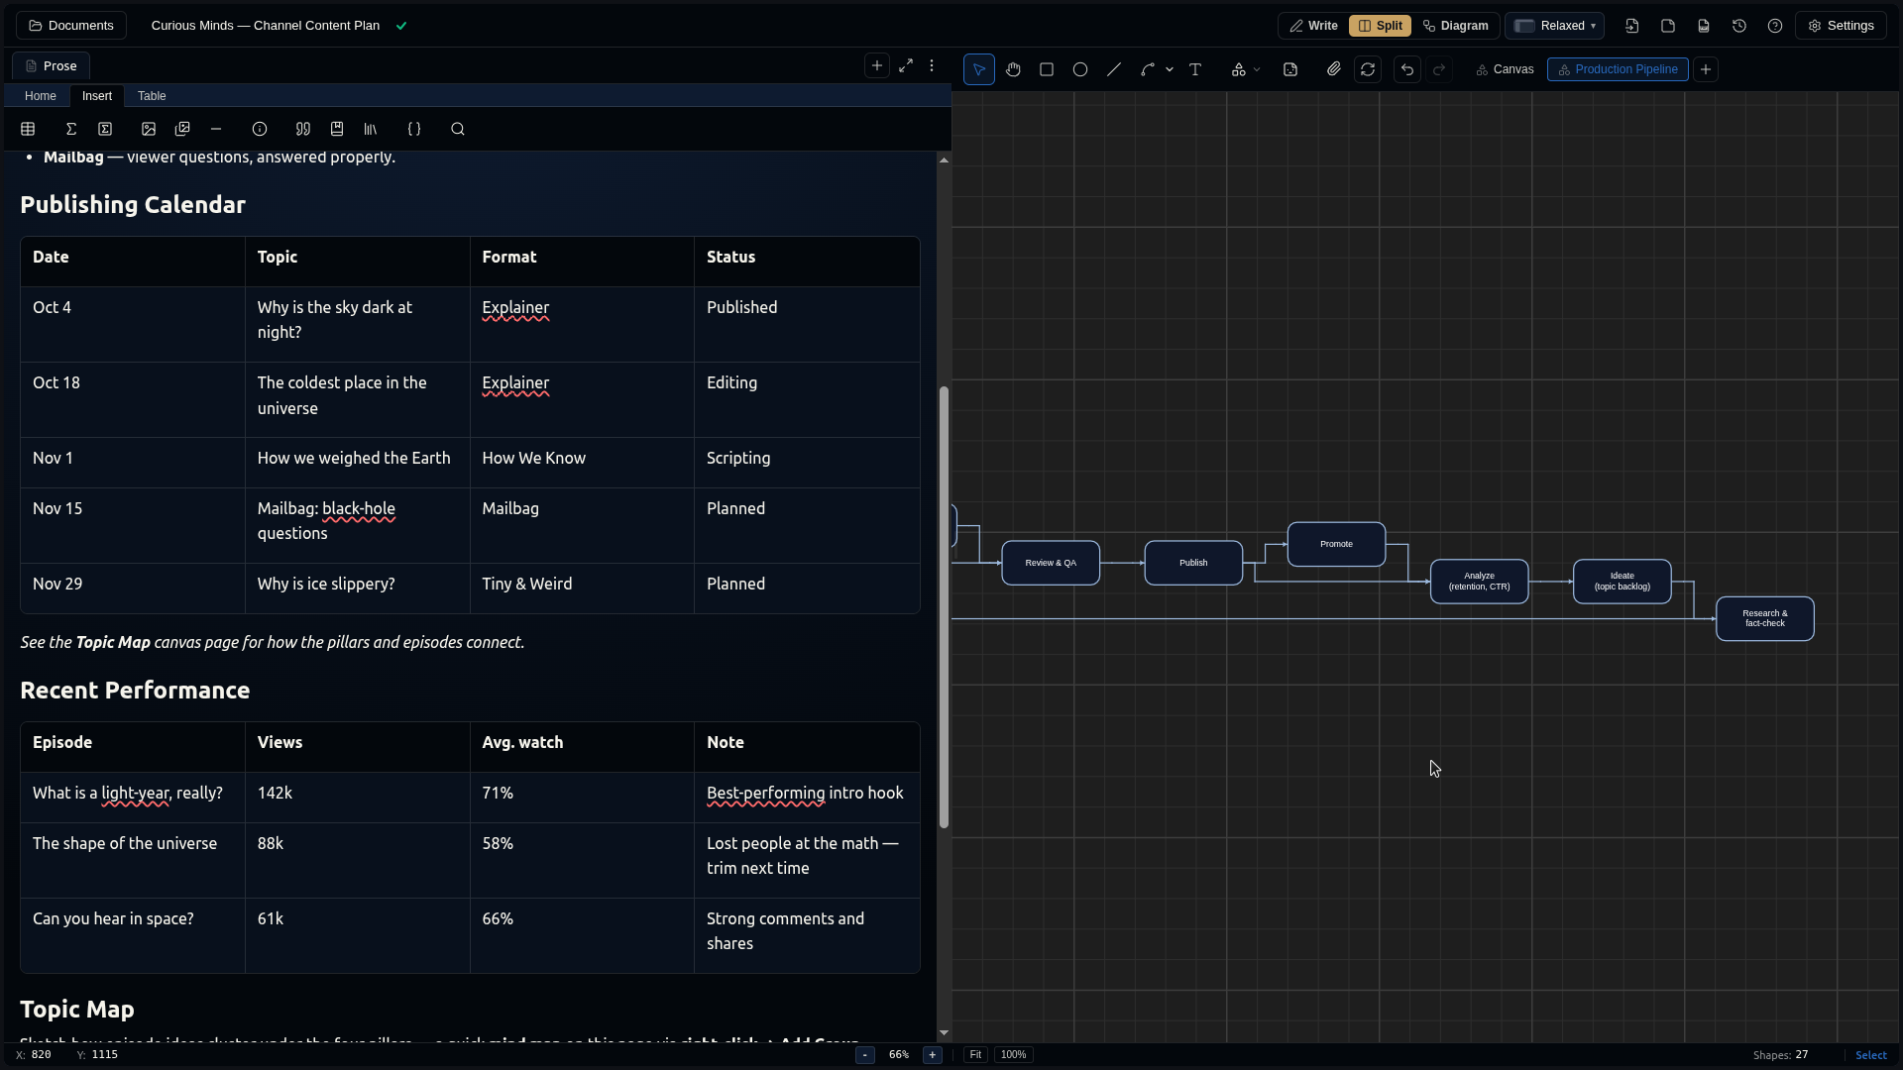The image size is (1903, 1070).
Task: Add a sticky note to the canvas
Action: (1290, 69)
